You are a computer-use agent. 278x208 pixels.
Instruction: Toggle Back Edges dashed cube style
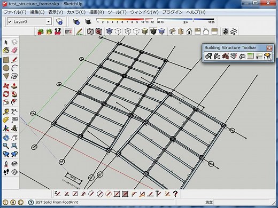[118, 31]
